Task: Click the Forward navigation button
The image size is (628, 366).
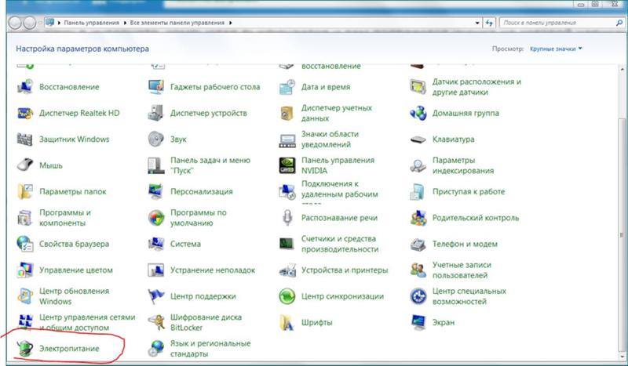Action: tap(30, 23)
